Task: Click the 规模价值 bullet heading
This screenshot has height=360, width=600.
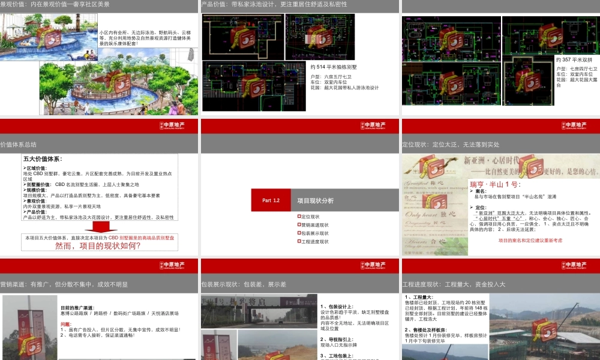Action: [x=35, y=190]
